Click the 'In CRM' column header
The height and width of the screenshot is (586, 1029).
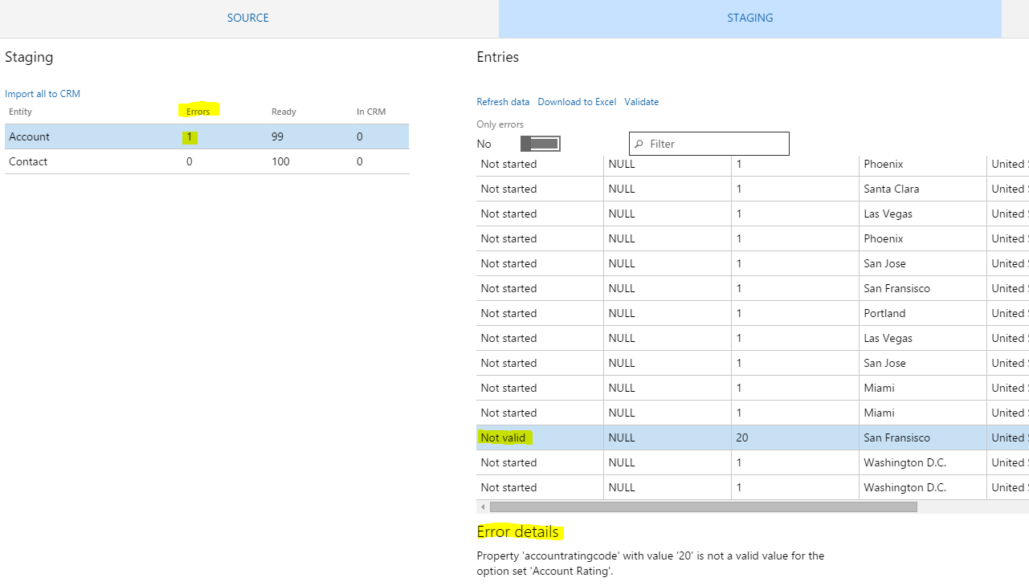370,112
